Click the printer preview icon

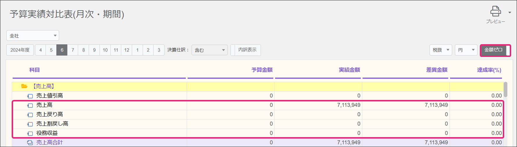click(495, 12)
